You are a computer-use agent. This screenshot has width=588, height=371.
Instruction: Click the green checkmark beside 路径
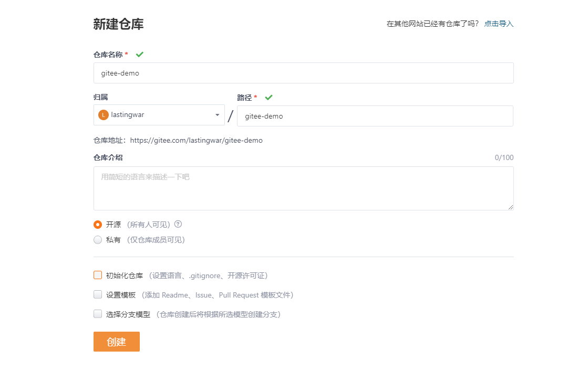[x=269, y=98]
